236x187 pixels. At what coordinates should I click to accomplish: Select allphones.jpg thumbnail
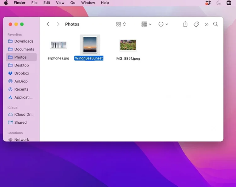tap(59, 45)
